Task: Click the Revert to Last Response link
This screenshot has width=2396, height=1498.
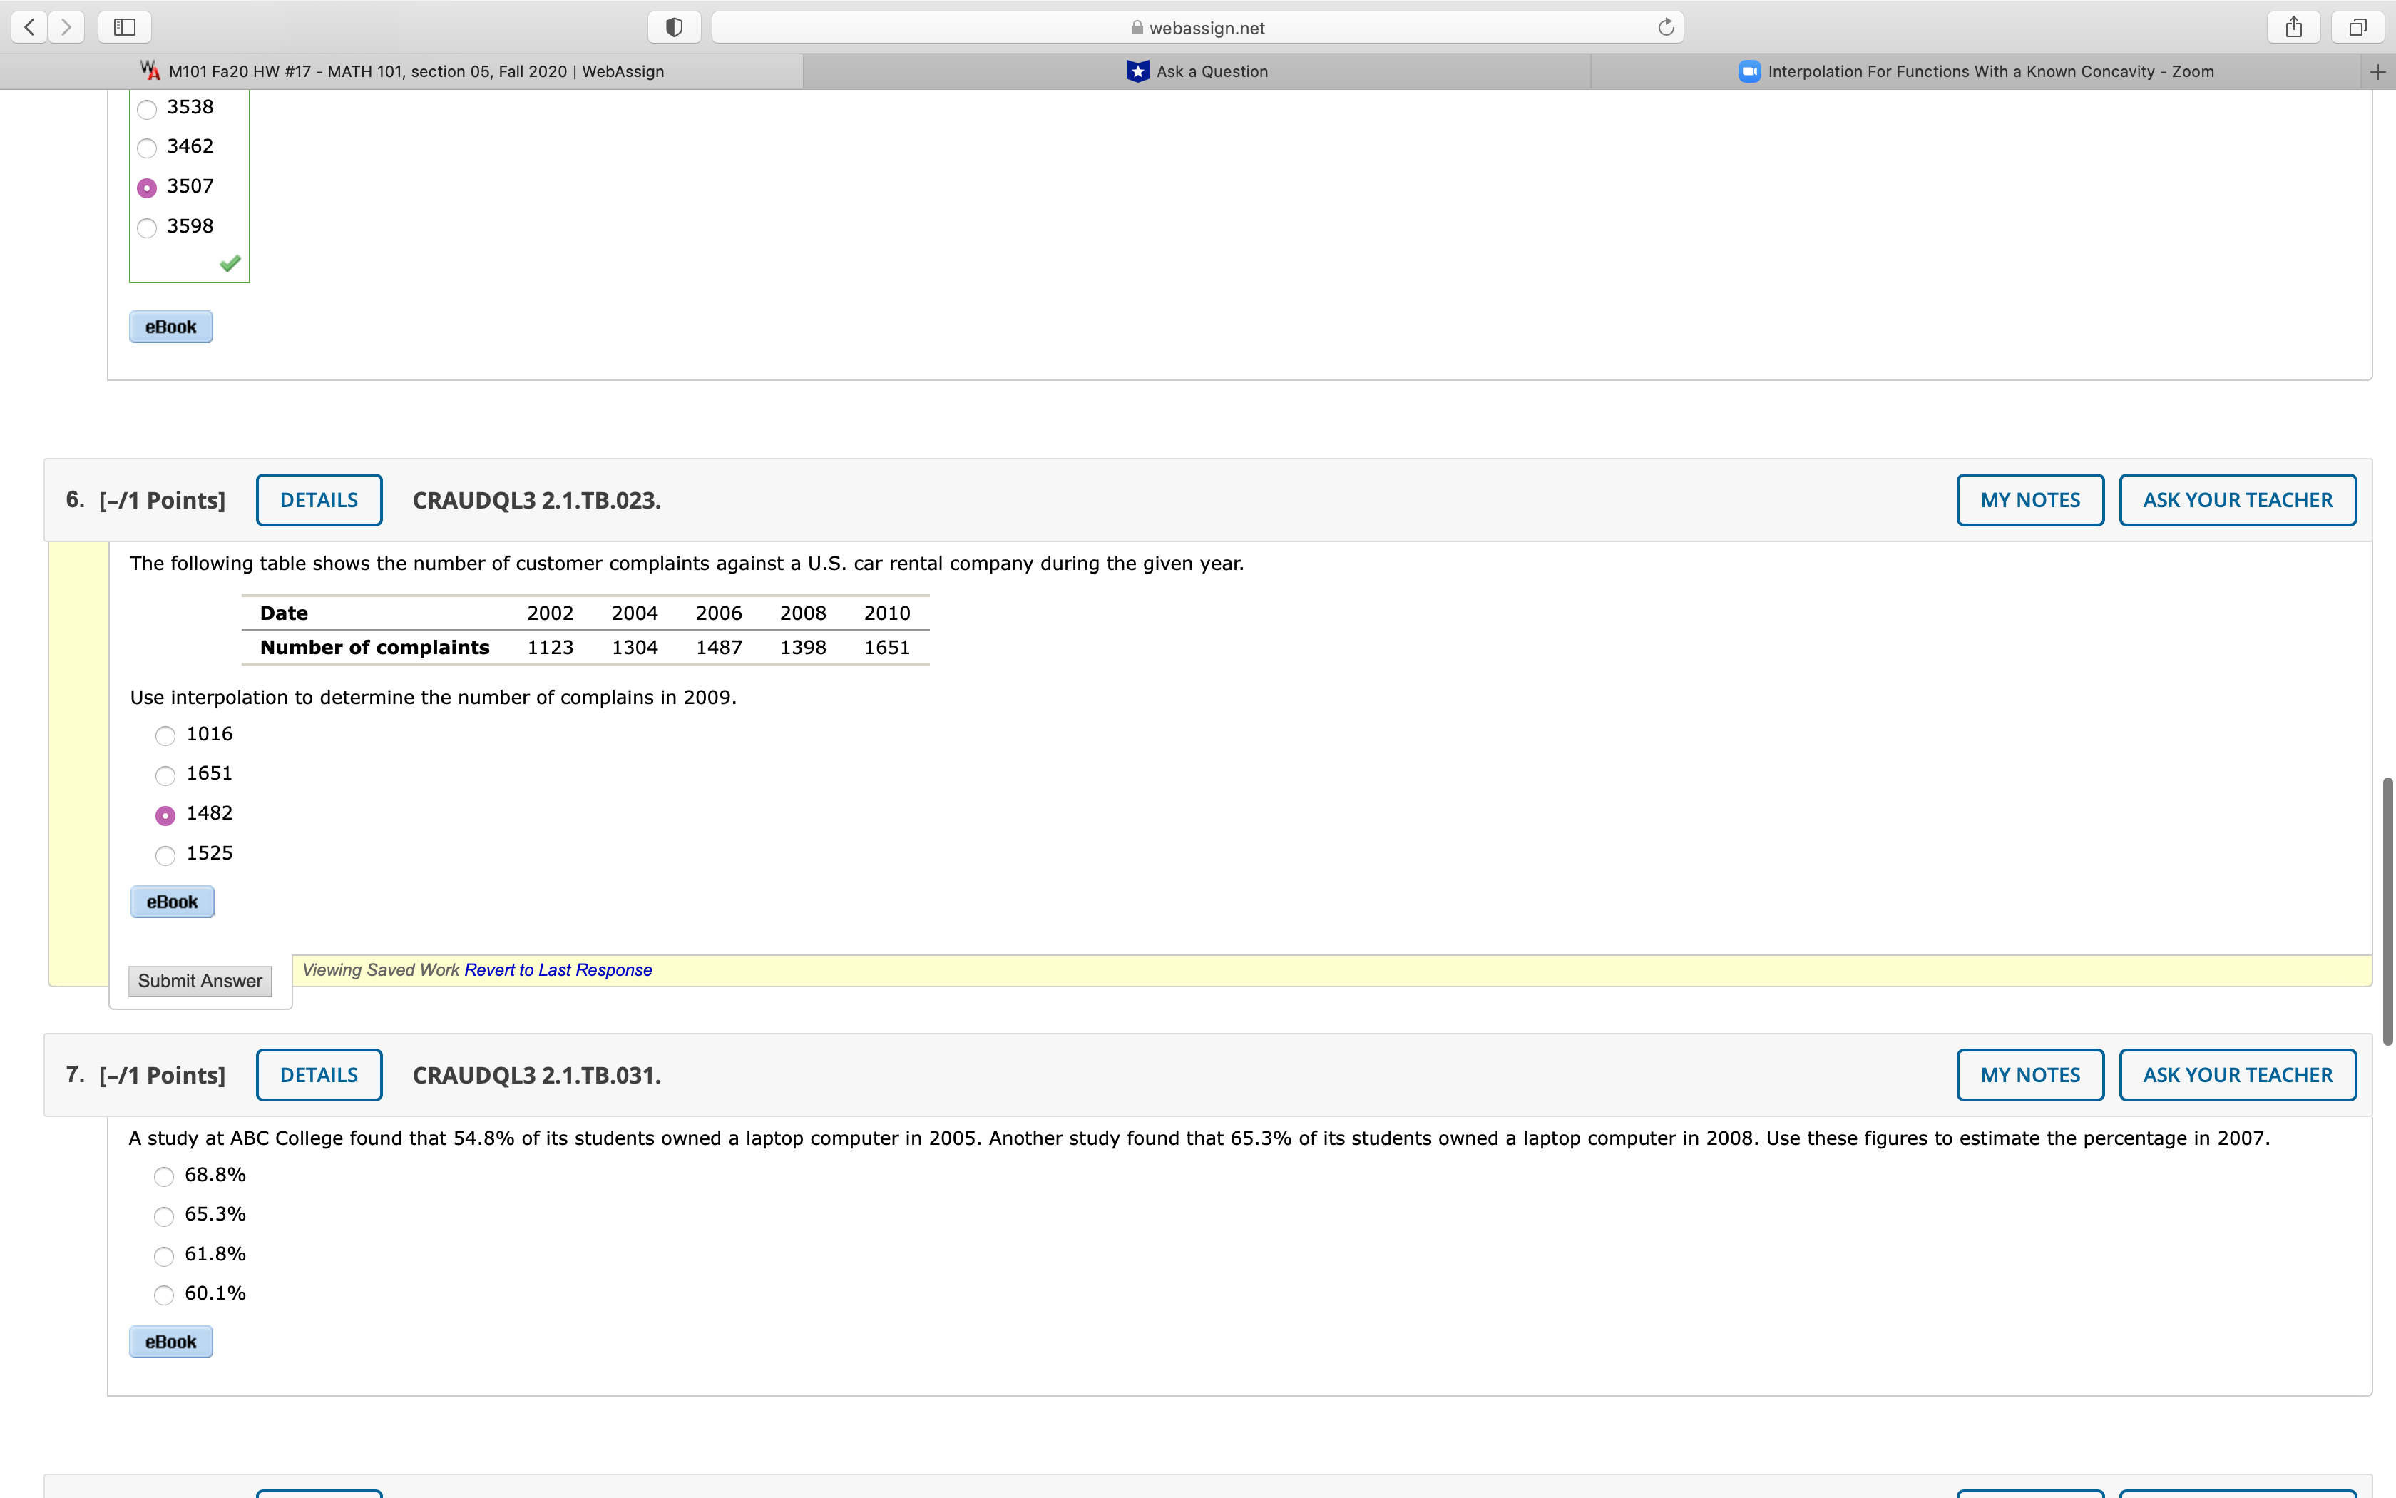Action: pyautogui.click(x=558, y=969)
